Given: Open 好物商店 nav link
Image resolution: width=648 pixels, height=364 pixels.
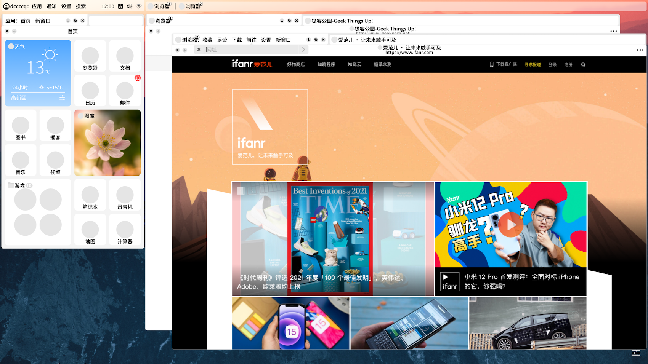Looking at the screenshot, I should pyautogui.click(x=296, y=65).
